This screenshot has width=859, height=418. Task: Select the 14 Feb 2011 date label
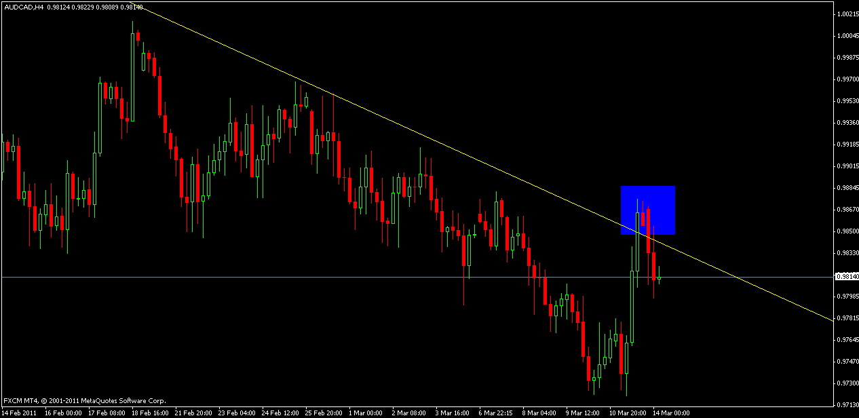(20, 413)
